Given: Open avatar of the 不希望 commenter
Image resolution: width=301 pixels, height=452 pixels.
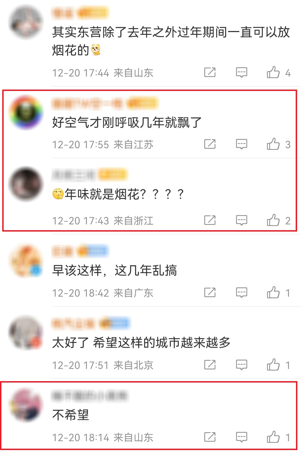Looking at the screenshot, I should pos(26,405).
